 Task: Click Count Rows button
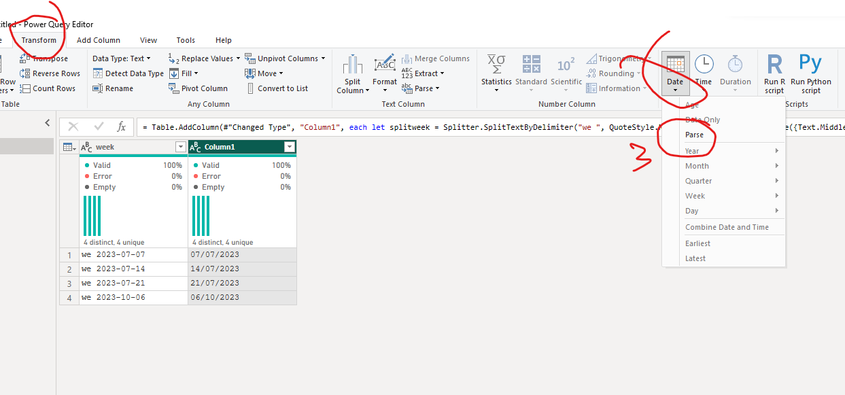pyautogui.click(x=48, y=88)
